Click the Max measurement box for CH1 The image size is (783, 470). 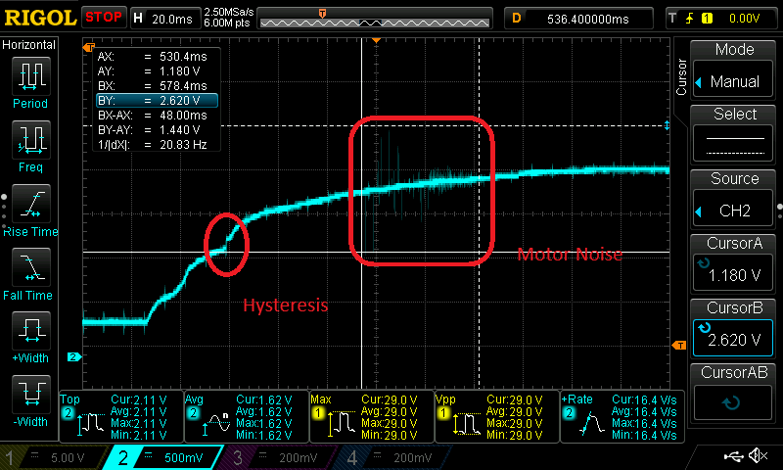[x=372, y=416]
